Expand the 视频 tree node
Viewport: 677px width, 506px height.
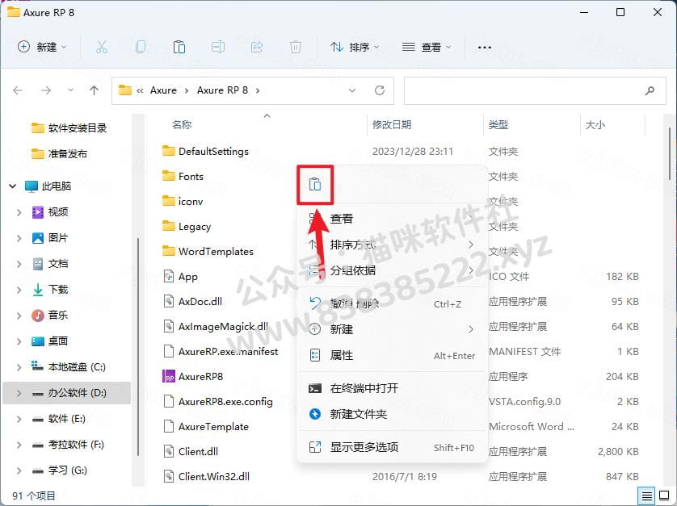click(19, 211)
